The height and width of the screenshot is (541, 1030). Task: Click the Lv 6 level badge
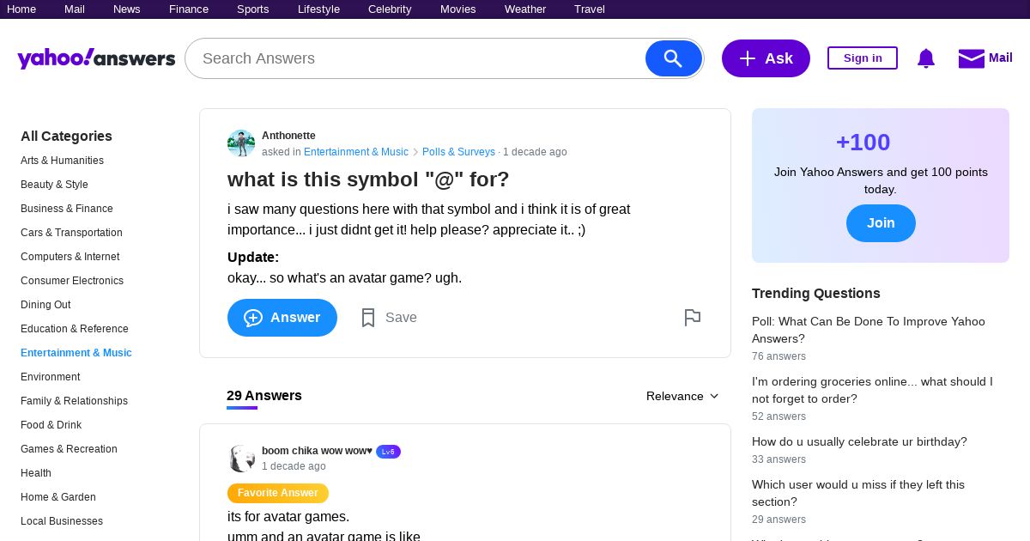tap(388, 452)
